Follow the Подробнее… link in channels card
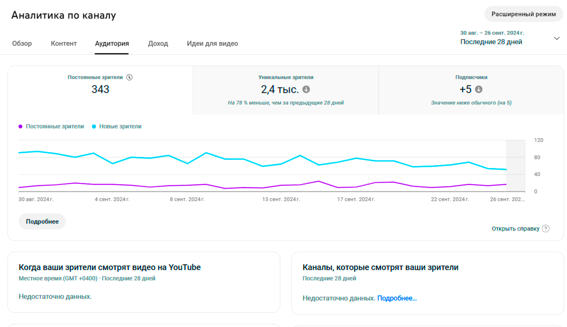Image resolution: width=567 pixels, height=327 pixels. coord(397,298)
